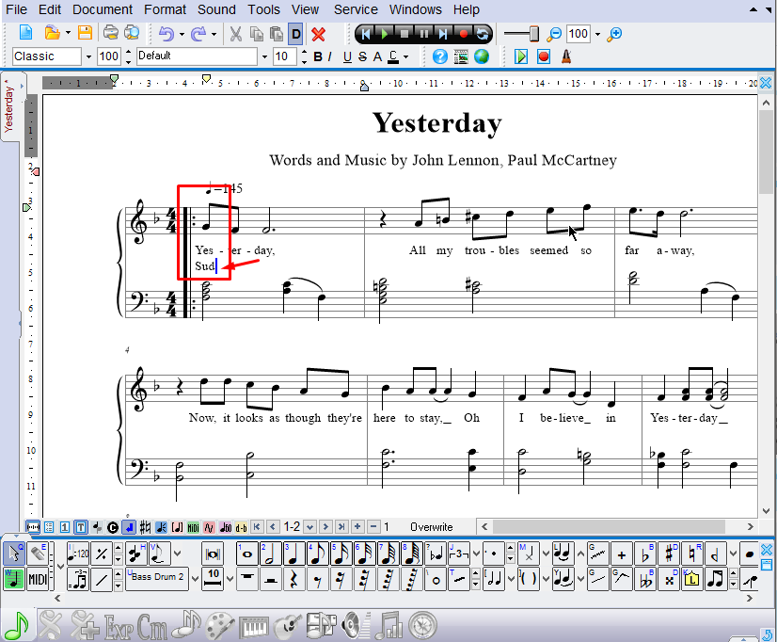Select the arrow pointer tool
This screenshot has height=642, width=777.
pyautogui.click(x=14, y=554)
